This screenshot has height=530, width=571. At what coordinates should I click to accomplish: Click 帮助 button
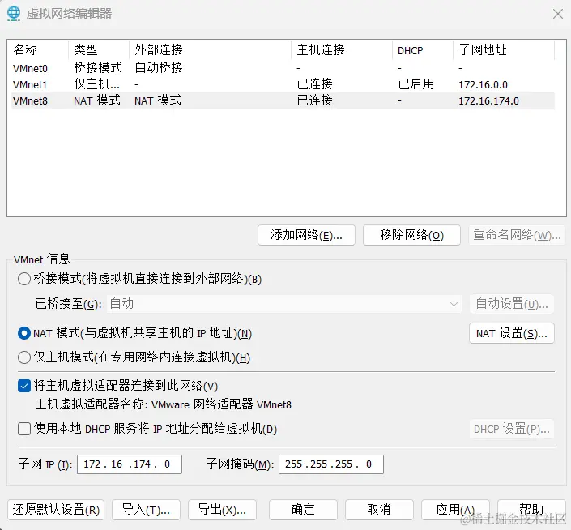(531, 510)
